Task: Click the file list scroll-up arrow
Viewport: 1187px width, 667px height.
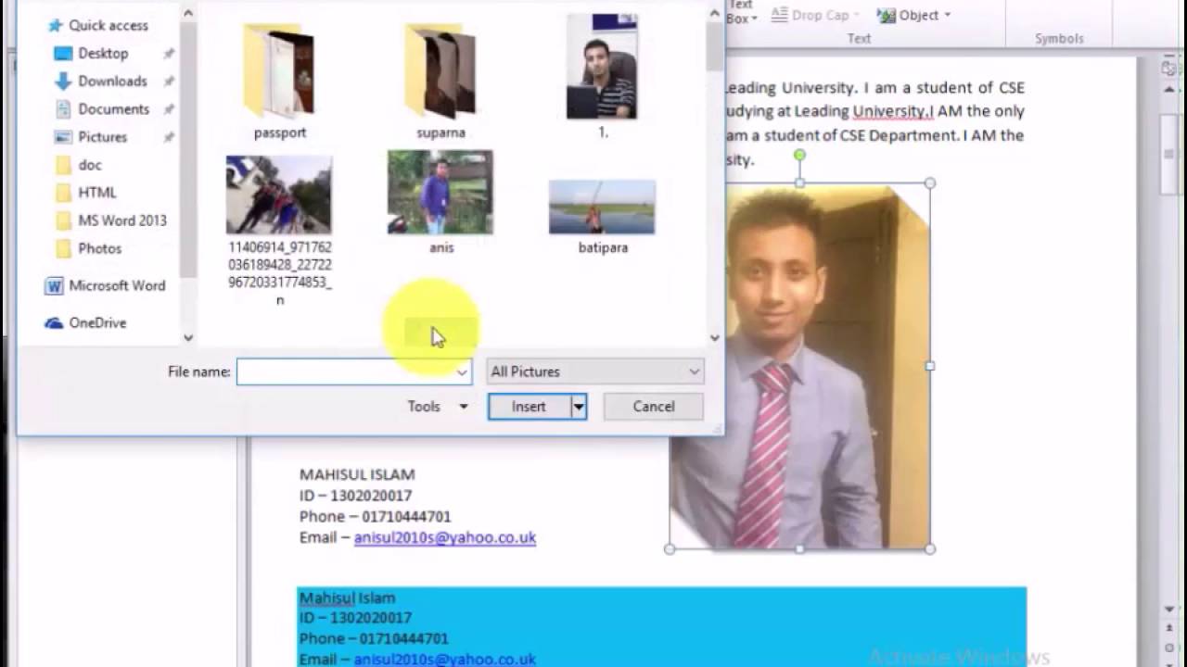Action: tap(714, 13)
